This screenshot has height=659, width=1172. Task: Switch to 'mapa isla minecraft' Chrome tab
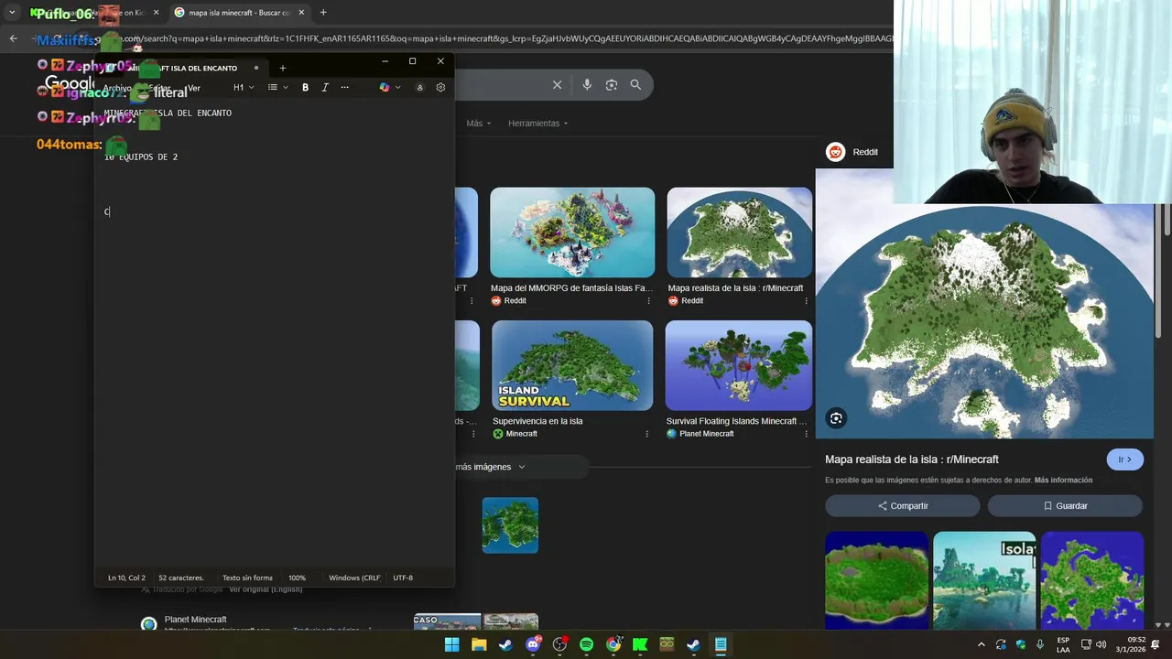coord(238,13)
